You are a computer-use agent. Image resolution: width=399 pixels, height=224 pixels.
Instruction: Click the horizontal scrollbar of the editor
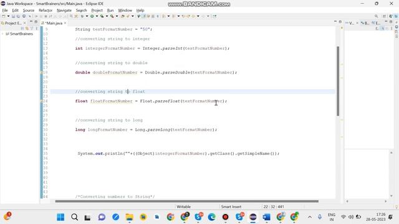coord(186,202)
